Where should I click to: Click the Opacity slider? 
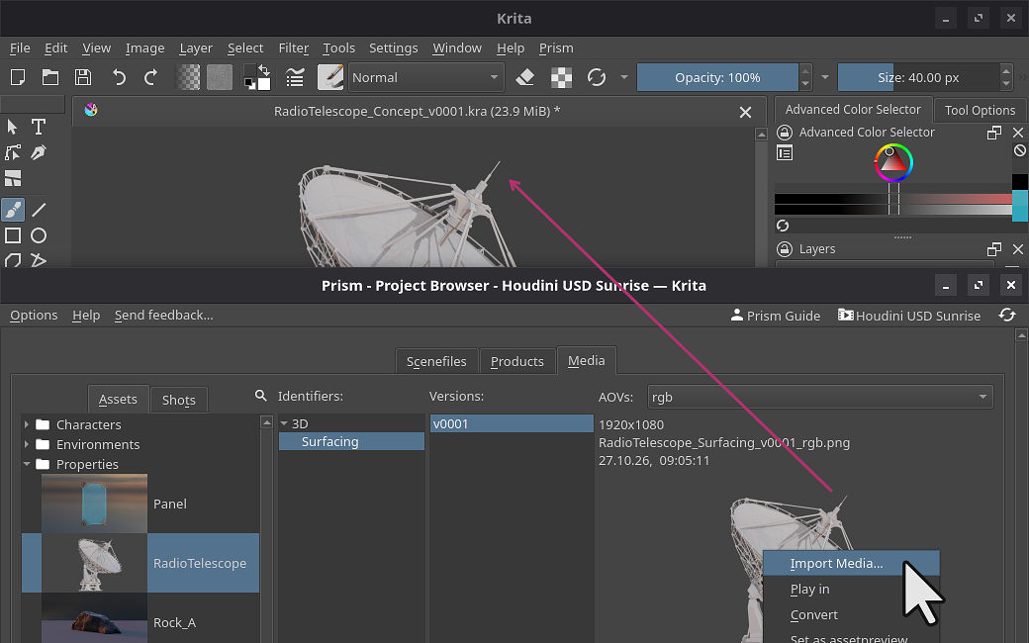point(717,77)
